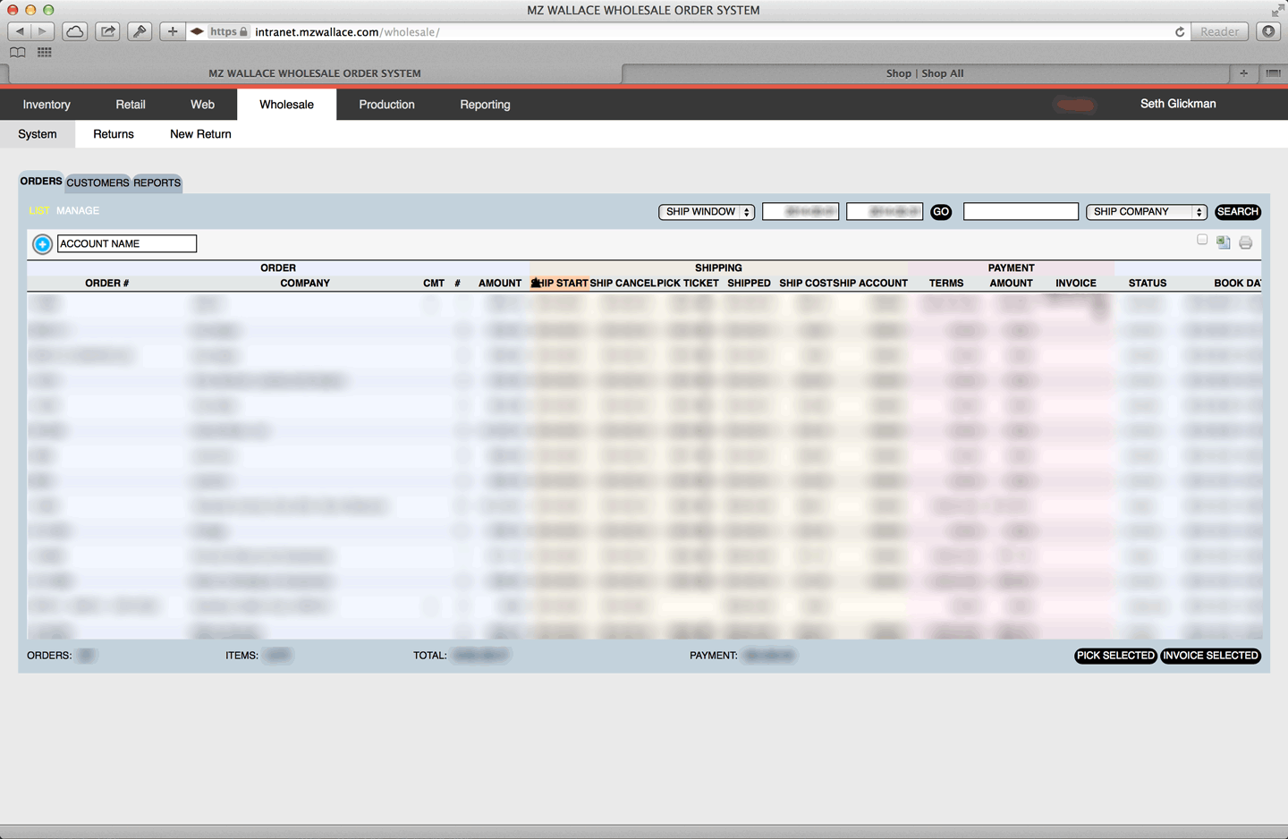The height and width of the screenshot is (839, 1288).
Task: Open iCloud Tabs cloud icon
Action: pos(75,31)
